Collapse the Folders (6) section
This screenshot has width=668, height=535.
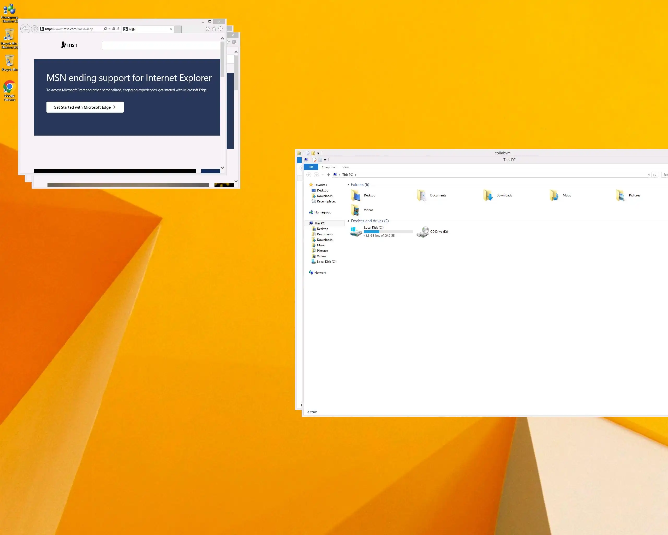[x=348, y=184]
